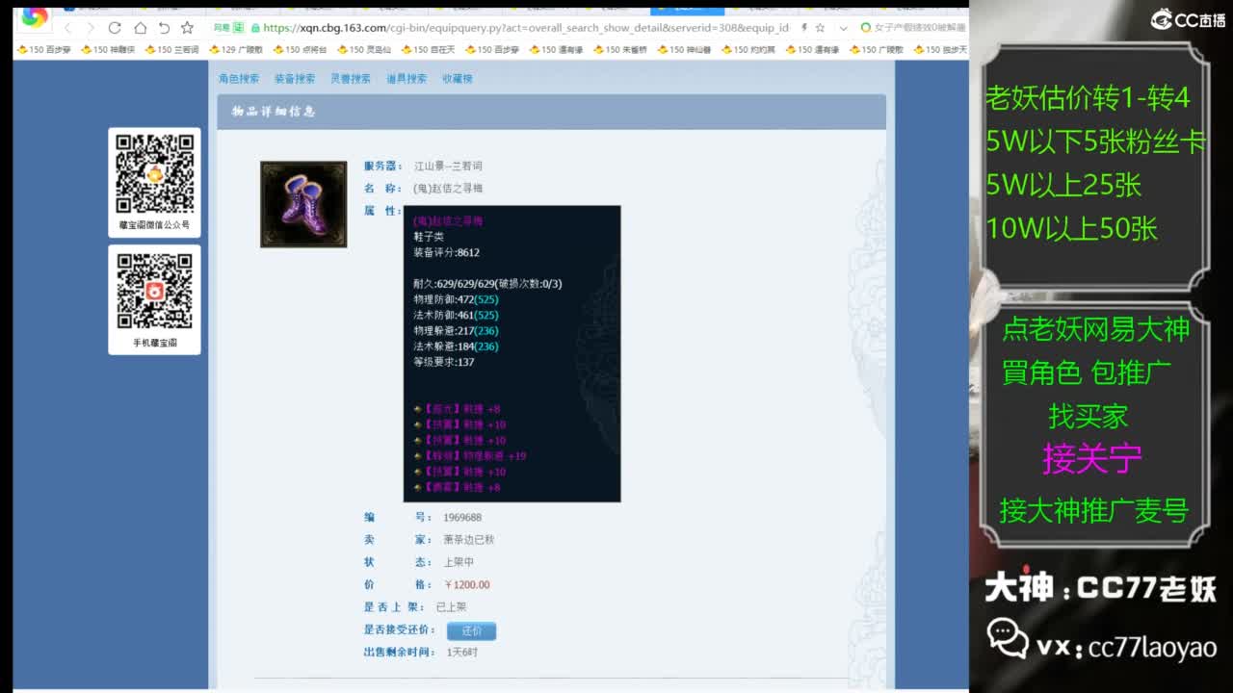The image size is (1233, 693).
Task: Click the 手机藏宝阁 QR code
Action: click(x=154, y=291)
